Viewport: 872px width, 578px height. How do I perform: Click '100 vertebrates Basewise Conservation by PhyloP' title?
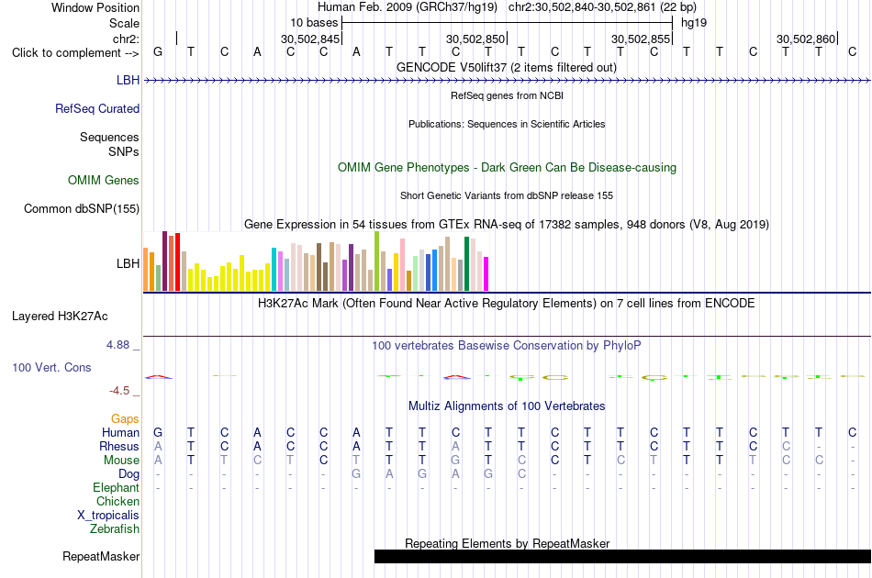[507, 346]
